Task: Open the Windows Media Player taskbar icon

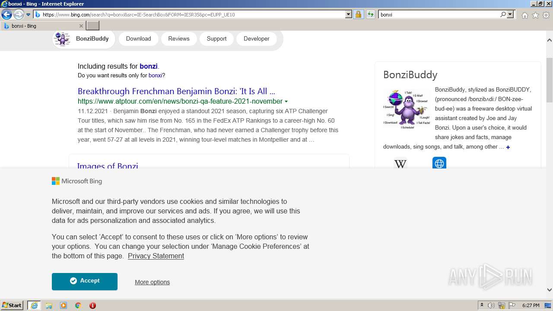Action: [x=64, y=305]
